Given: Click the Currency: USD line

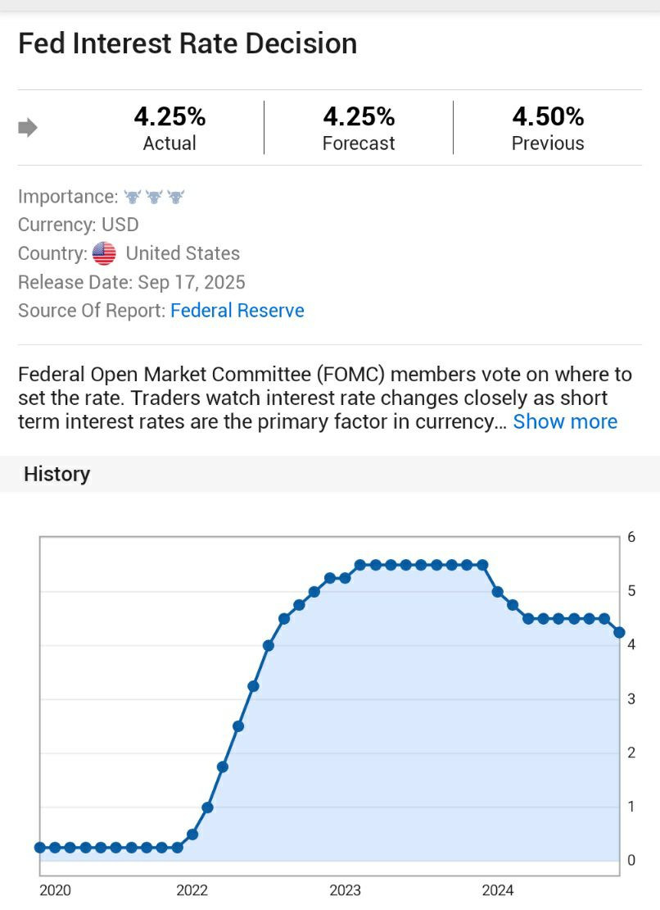Looking at the screenshot, I should [79, 225].
